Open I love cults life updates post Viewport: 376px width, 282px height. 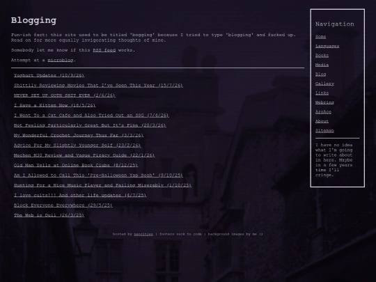click(80, 195)
